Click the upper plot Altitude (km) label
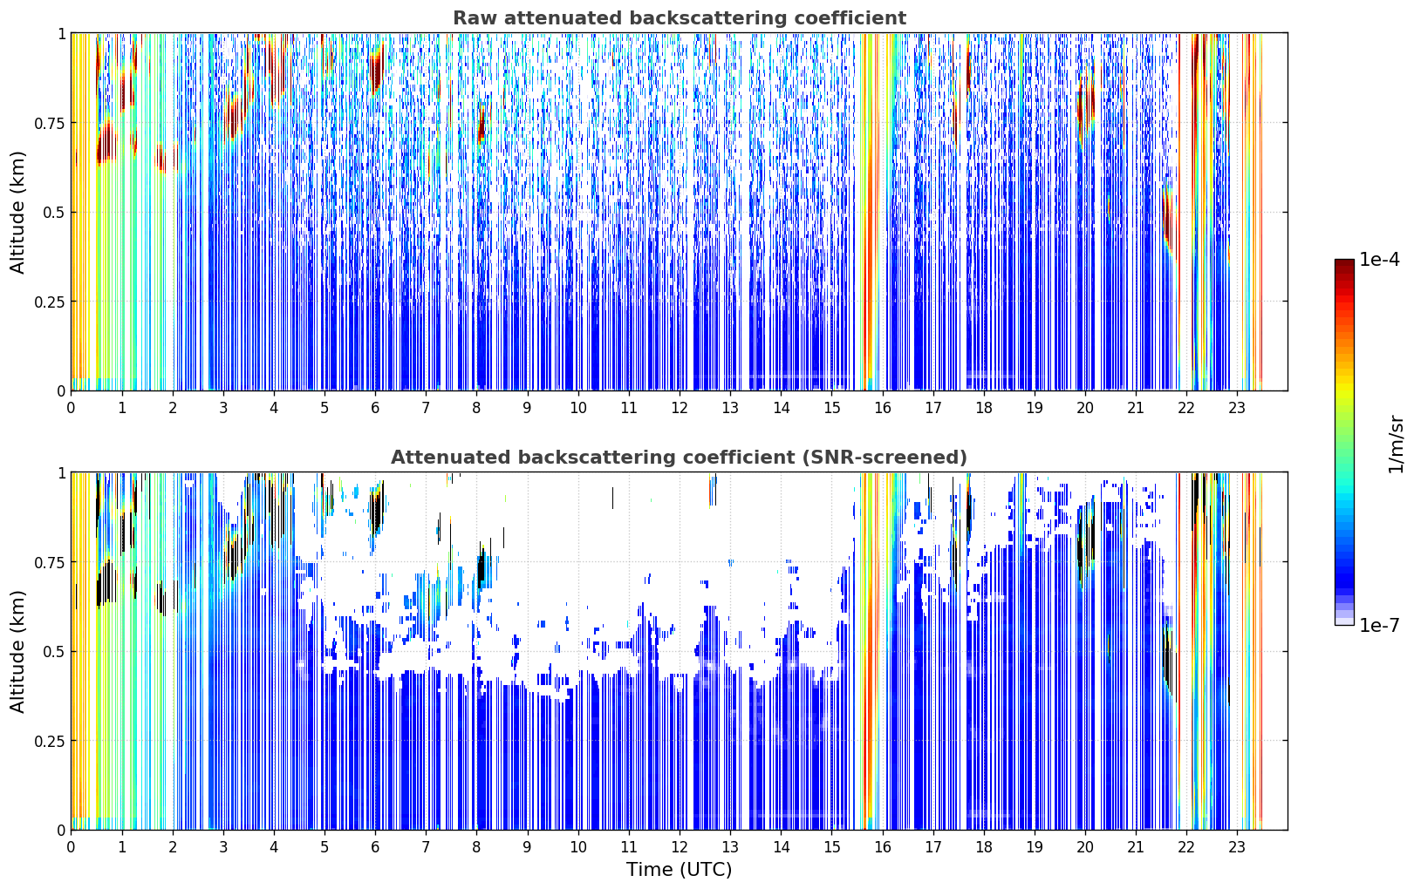Viewport: 1414px width, 889px height. pyautogui.click(x=18, y=212)
